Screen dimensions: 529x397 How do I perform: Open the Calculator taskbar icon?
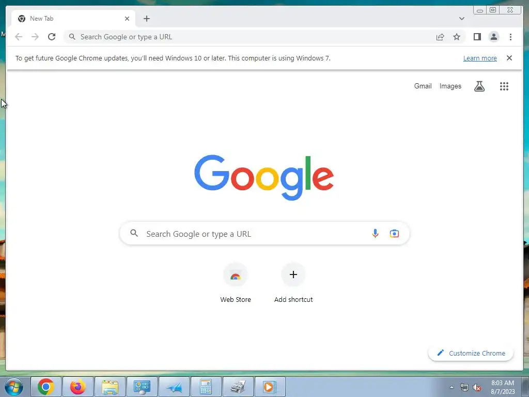point(206,387)
